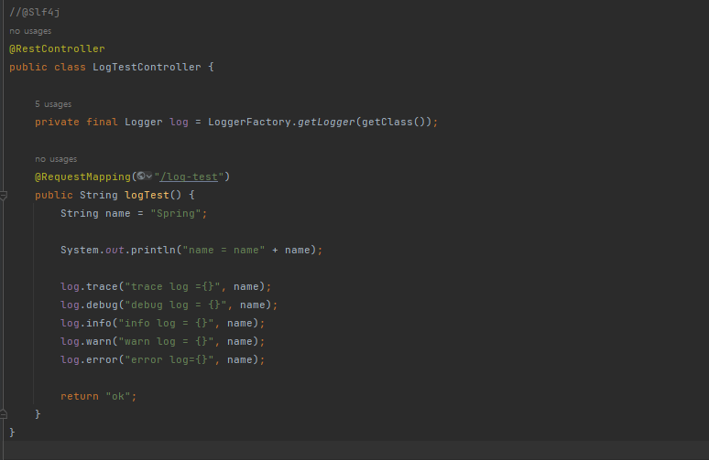This screenshot has height=460, width=709.
Task: Click the log.warn call
Action: click(x=162, y=342)
